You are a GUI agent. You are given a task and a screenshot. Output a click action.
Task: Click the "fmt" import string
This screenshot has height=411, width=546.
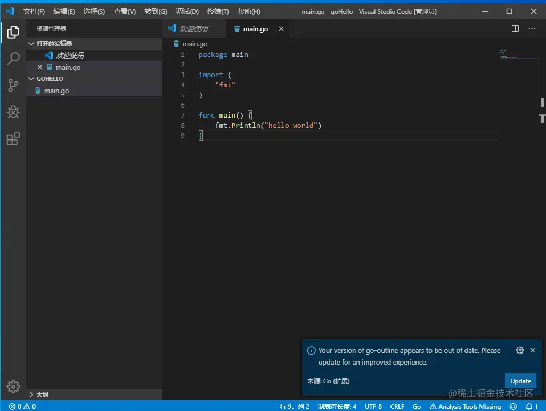(225, 85)
